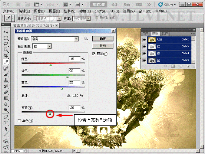Create new channel icon

[x=181, y=66]
